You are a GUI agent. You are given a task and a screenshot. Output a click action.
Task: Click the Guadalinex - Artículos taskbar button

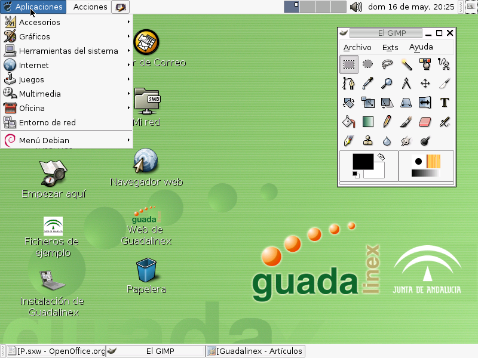coord(255,351)
